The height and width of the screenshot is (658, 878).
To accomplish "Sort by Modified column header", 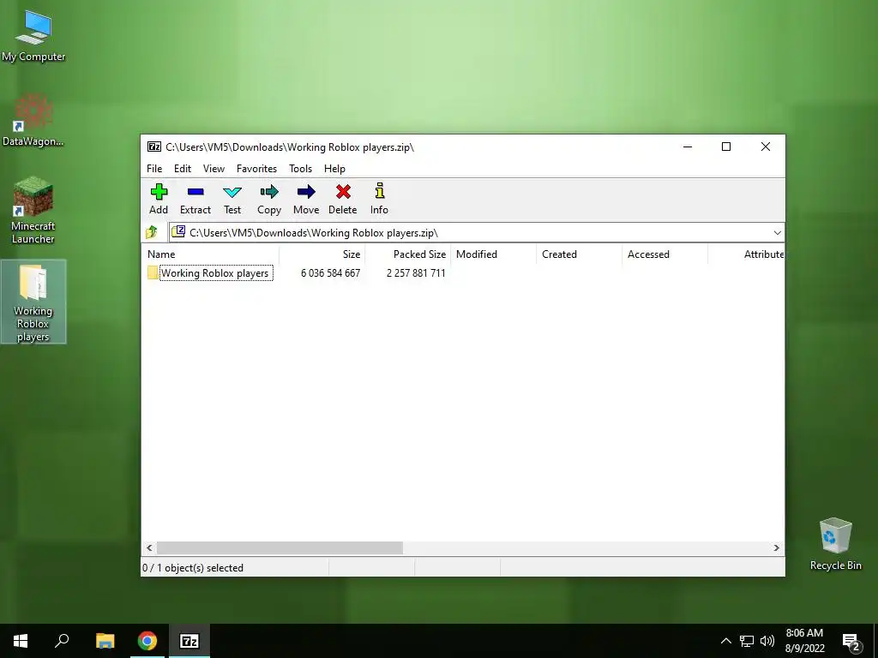I will click(493, 254).
